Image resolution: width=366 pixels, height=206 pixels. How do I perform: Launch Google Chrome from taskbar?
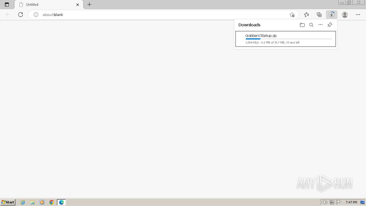52,202
